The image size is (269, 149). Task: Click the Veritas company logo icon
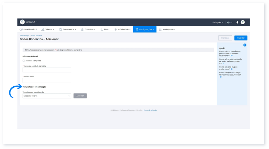[23, 22]
